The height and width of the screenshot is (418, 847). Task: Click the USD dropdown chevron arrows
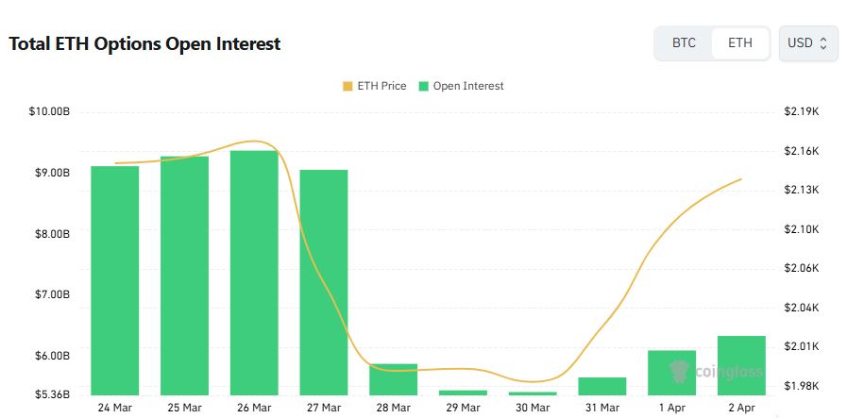(823, 43)
